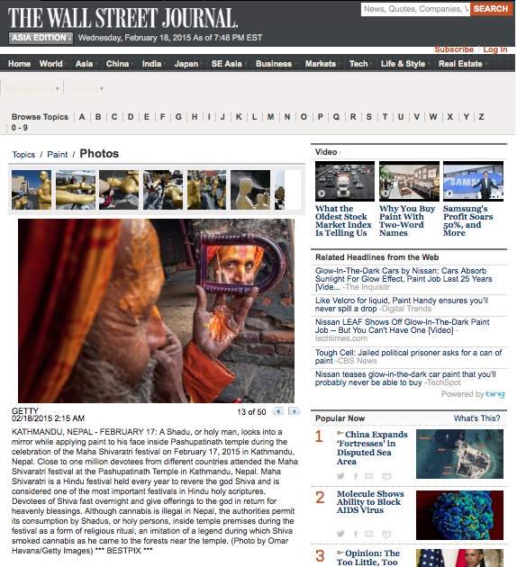Go to next photo arrow

295,411
